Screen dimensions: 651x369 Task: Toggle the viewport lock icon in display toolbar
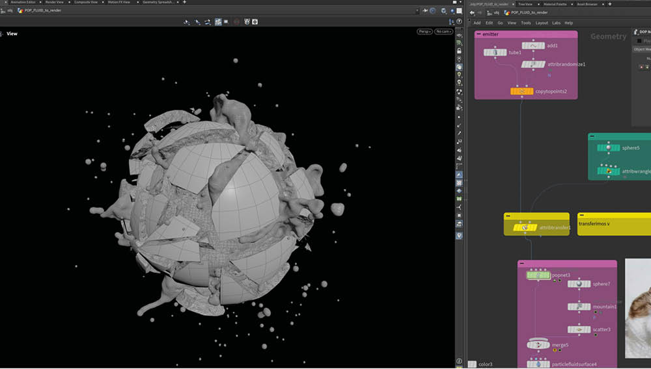460,51
